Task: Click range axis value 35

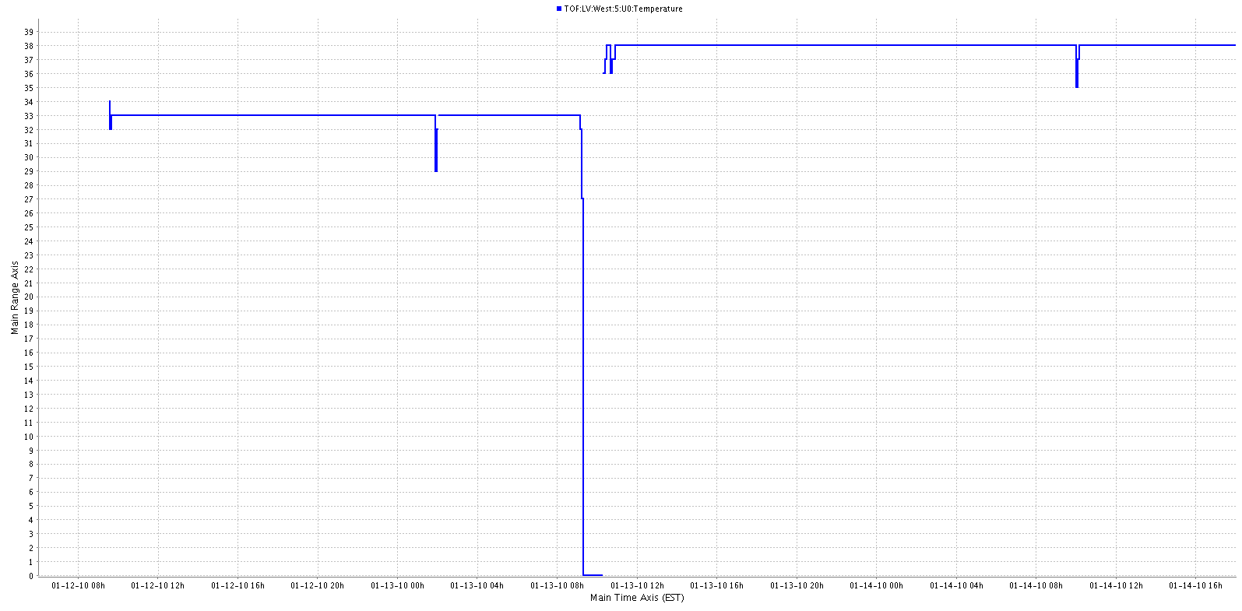Action: coord(29,88)
